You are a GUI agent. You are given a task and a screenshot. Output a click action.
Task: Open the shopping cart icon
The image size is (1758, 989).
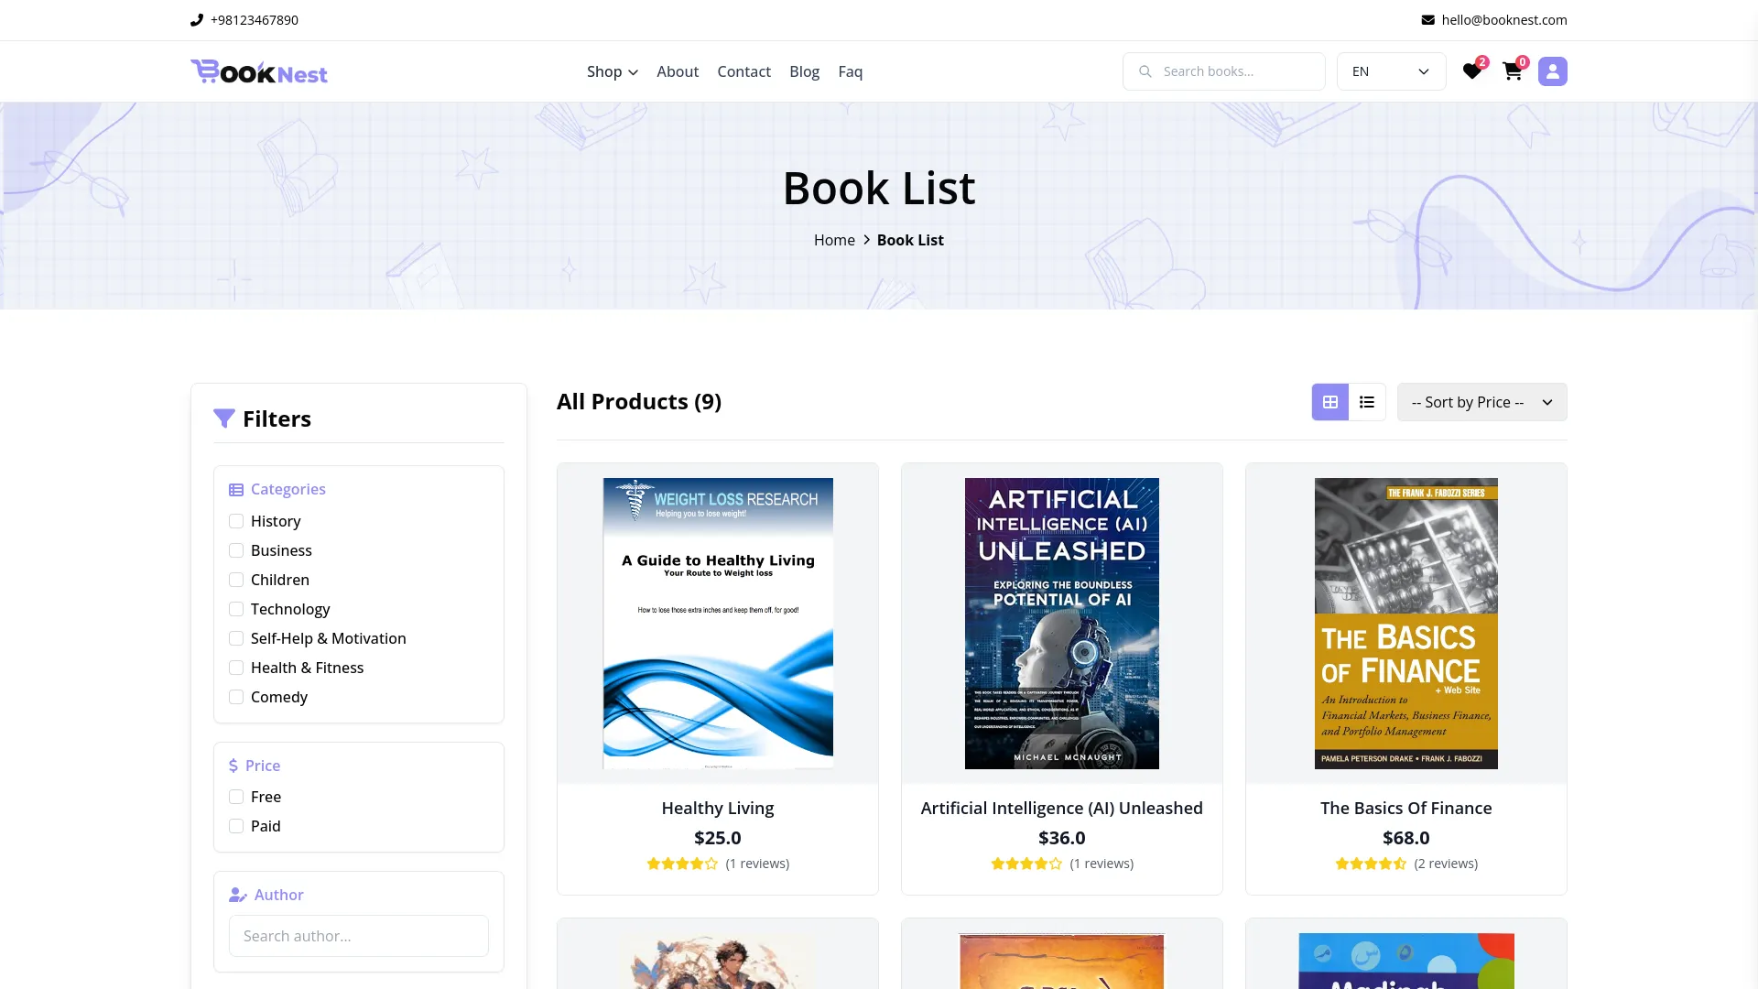click(x=1512, y=71)
